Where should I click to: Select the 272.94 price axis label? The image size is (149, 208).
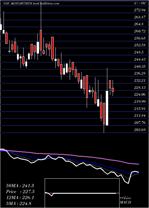140,10
